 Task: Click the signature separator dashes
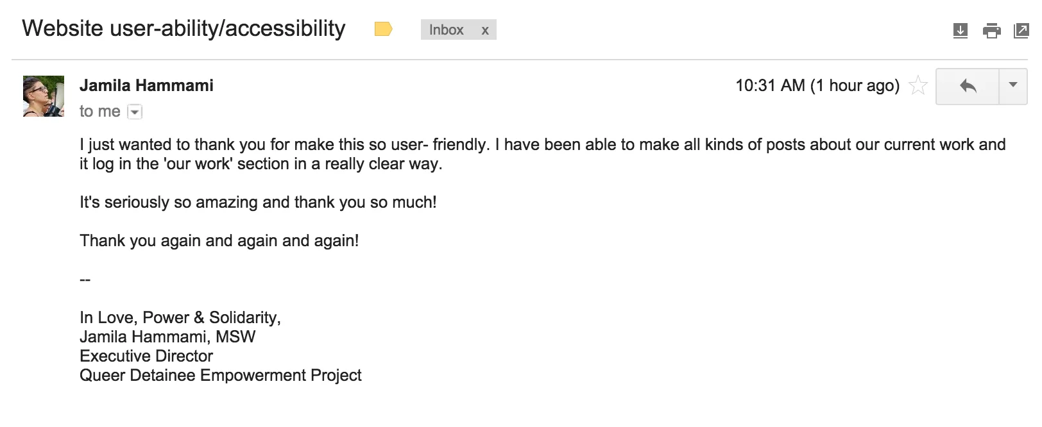pyautogui.click(x=85, y=280)
